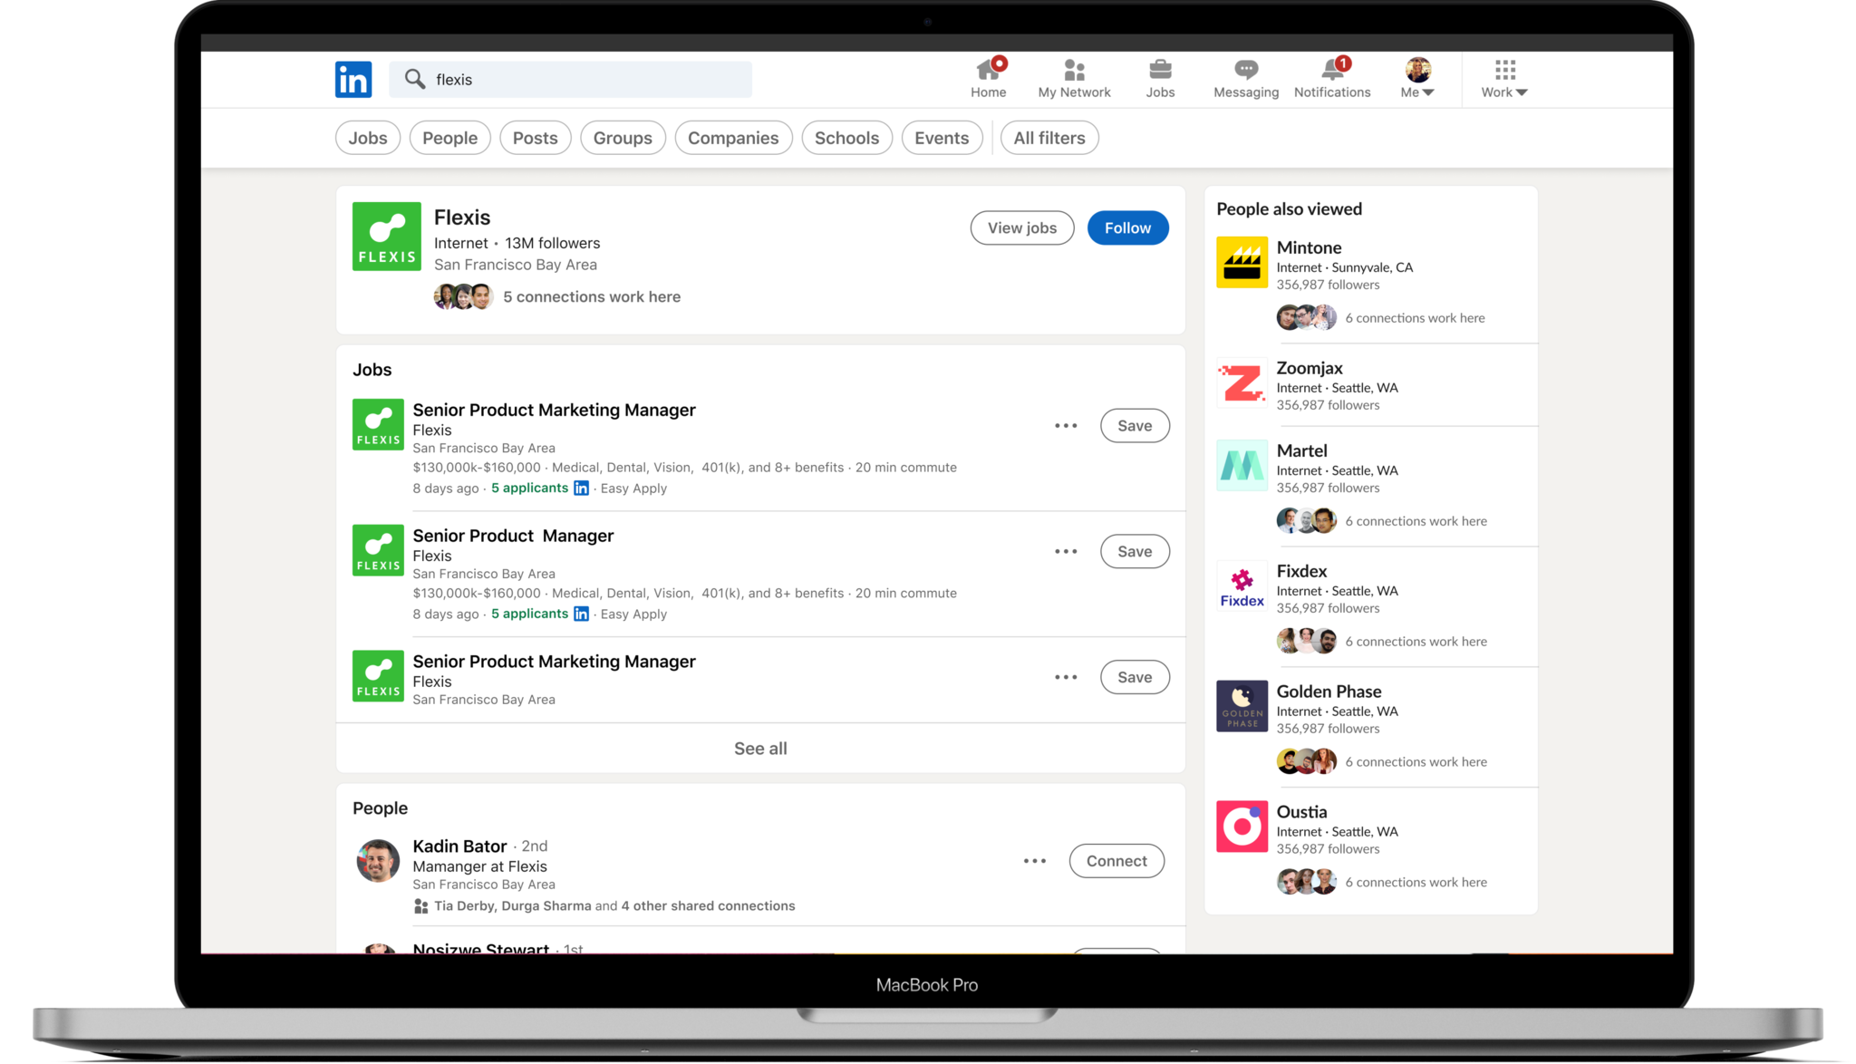Open the Home icon in navigation

coord(988,71)
